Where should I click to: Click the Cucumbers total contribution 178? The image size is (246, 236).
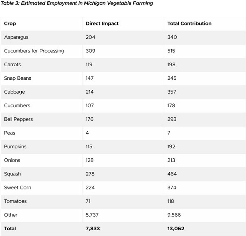coord(172,106)
